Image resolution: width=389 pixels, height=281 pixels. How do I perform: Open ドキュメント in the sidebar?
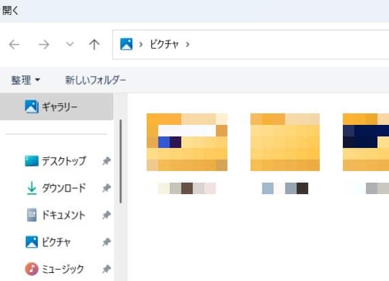pos(64,215)
